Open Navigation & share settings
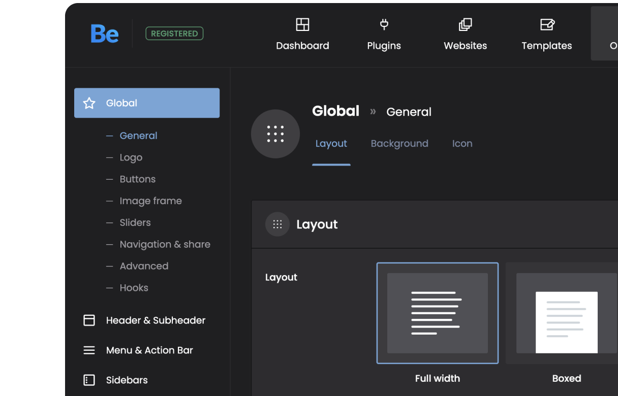The image size is (618, 396). point(165,244)
